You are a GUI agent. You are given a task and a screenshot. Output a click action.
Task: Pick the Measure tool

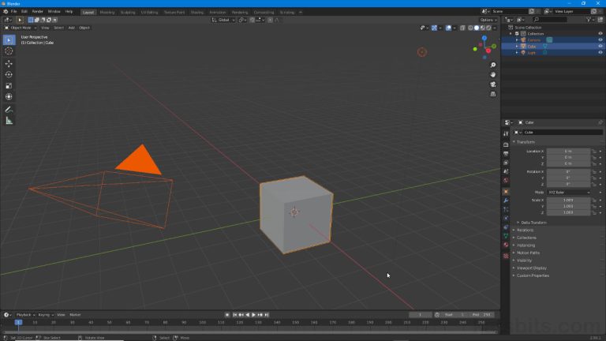click(9, 120)
